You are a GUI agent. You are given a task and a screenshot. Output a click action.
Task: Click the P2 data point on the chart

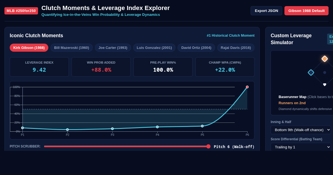(x=67, y=130)
